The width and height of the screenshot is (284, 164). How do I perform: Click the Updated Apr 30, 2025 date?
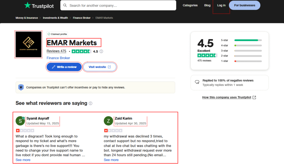[x=130, y=123]
